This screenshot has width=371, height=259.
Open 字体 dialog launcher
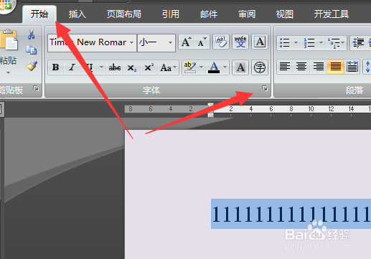pos(265,88)
